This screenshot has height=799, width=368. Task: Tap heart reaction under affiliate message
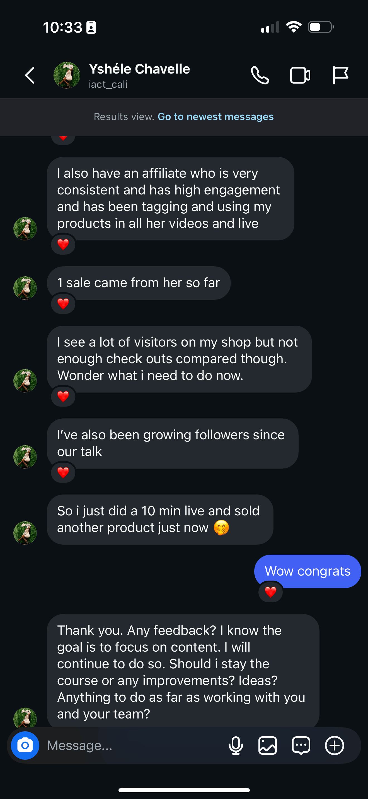(x=63, y=244)
